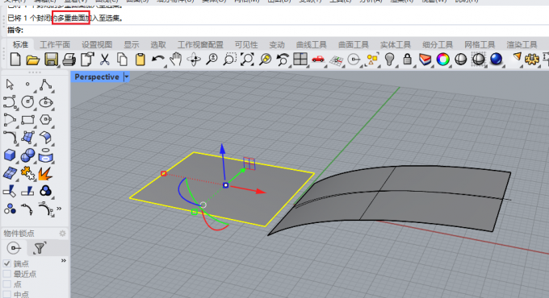Save the model with the floppy disk icon

pos(51,60)
